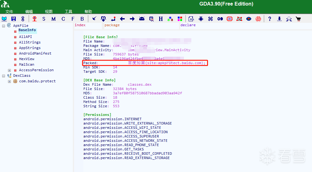Screen dimensions: 312x172
Task: Open MalScan in the tree
Action: 27,65
